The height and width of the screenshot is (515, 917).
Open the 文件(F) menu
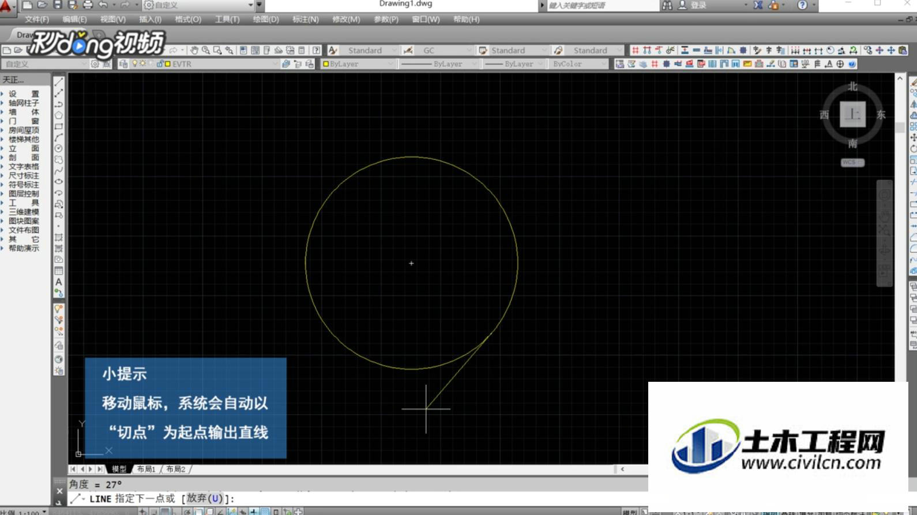click(37, 19)
